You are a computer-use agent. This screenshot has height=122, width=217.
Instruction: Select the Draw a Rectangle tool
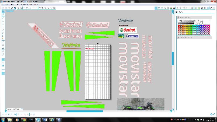click(3, 21)
